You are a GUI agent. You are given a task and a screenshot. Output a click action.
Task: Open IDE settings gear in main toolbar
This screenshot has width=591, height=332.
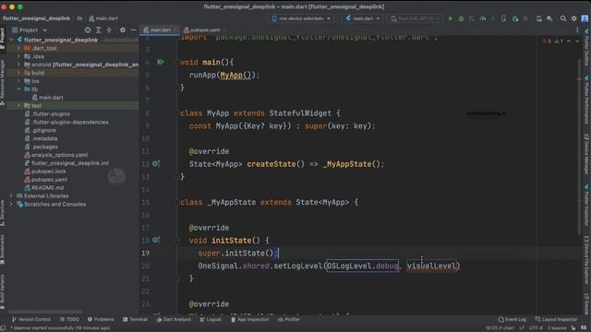(x=574, y=18)
